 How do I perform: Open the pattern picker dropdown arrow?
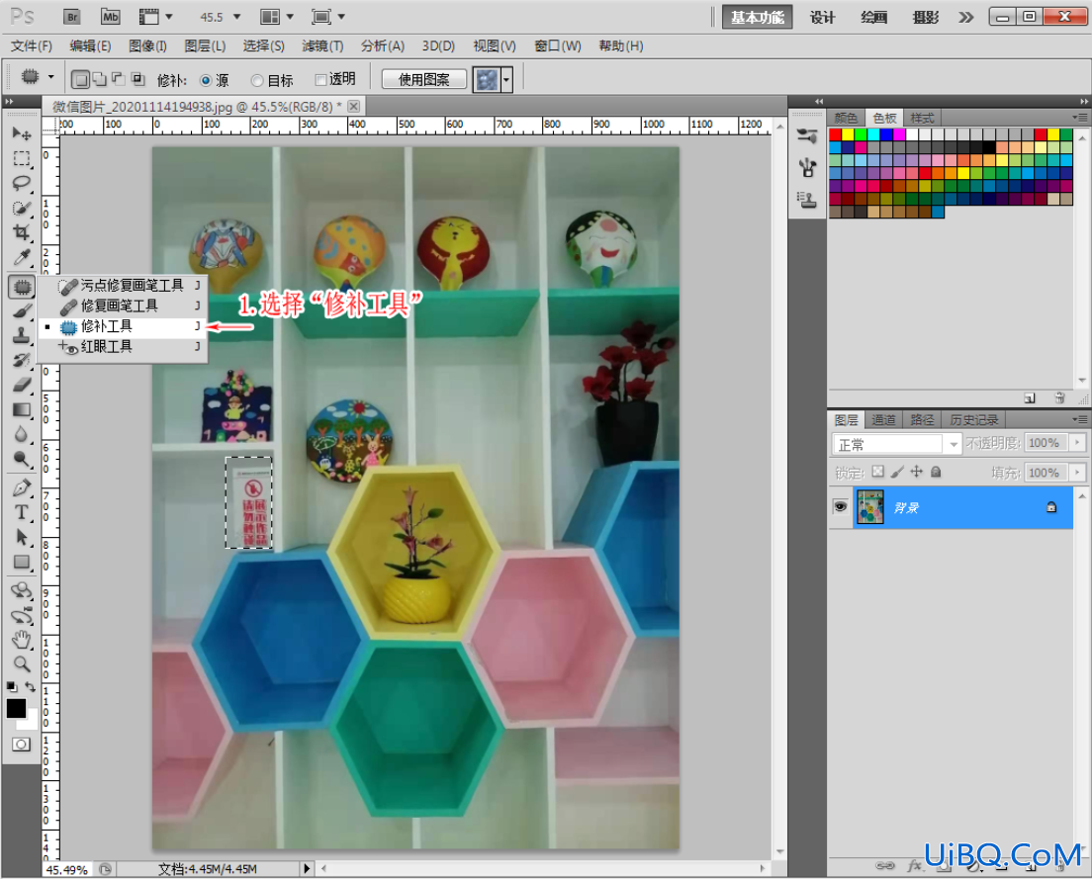pyautogui.click(x=506, y=80)
